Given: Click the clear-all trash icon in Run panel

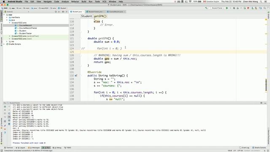Looking at the screenshot, I should [9, 124].
